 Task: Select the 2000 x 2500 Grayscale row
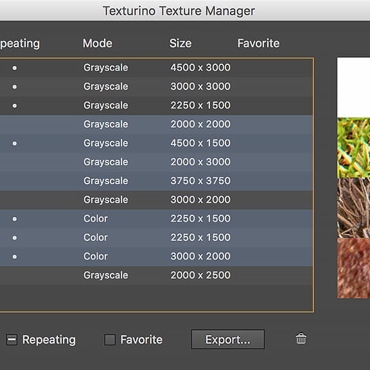pyautogui.click(x=156, y=276)
